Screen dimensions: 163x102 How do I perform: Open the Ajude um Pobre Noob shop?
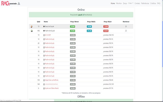(52, 88)
